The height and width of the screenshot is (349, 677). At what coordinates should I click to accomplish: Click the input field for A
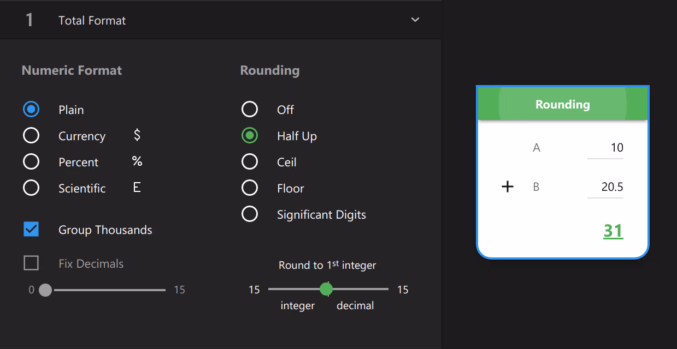coord(605,148)
